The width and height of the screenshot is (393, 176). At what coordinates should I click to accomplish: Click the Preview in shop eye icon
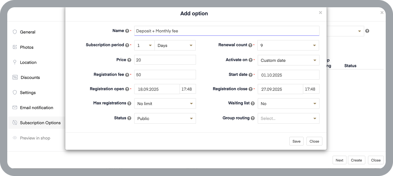click(15, 138)
